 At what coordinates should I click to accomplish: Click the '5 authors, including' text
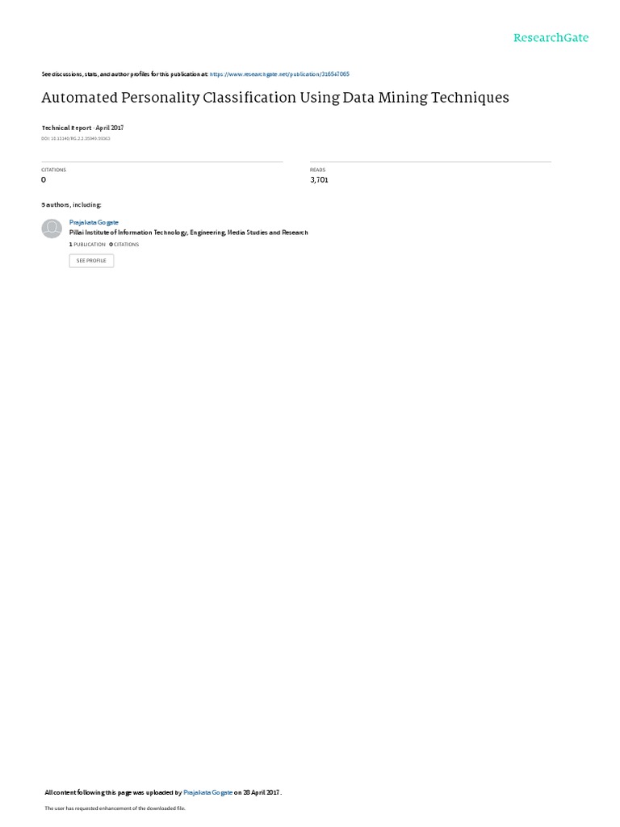pos(72,204)
